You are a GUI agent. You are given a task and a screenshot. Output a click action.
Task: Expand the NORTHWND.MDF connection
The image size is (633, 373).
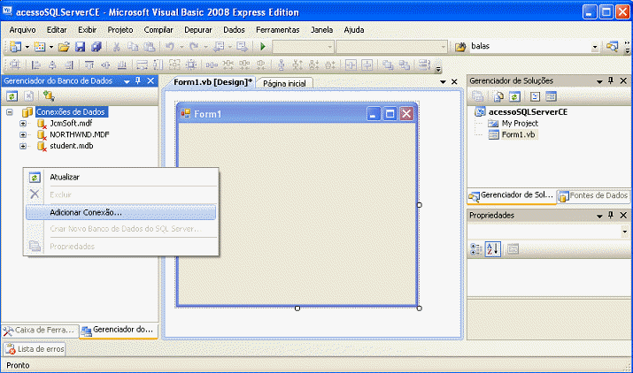pyautogui.click(x=23, y=134)
